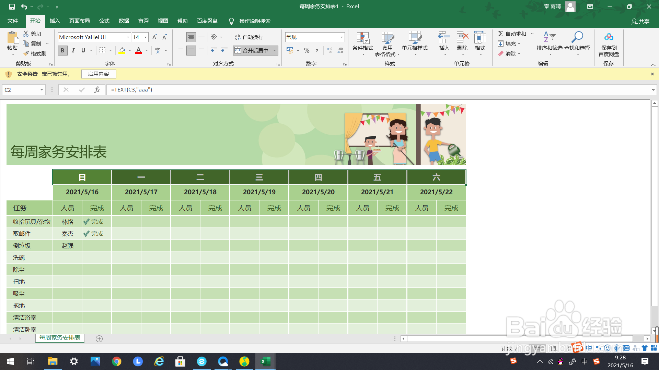
Task: Click the Increase Font Size icon
Action: pos(154,37)
